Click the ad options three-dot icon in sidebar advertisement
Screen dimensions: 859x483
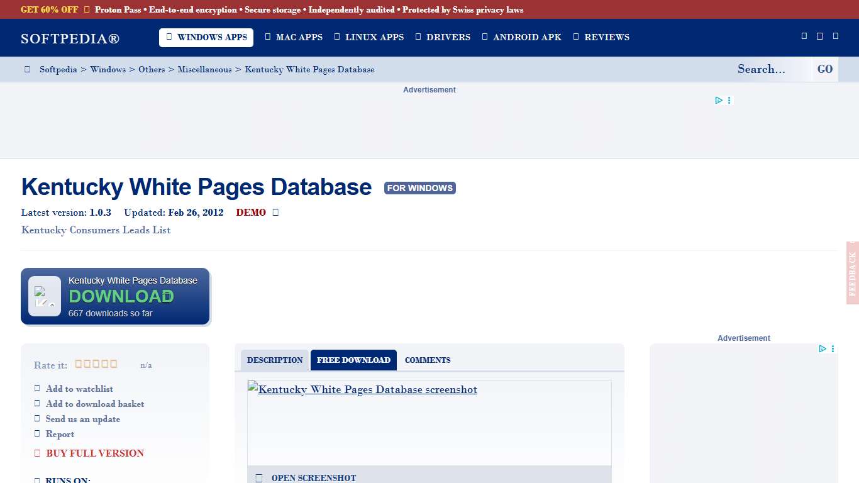point(833,348)
